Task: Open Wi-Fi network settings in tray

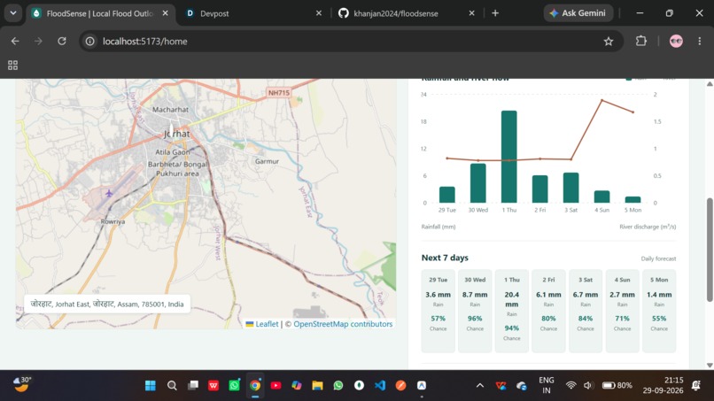Action: [570, 386]
